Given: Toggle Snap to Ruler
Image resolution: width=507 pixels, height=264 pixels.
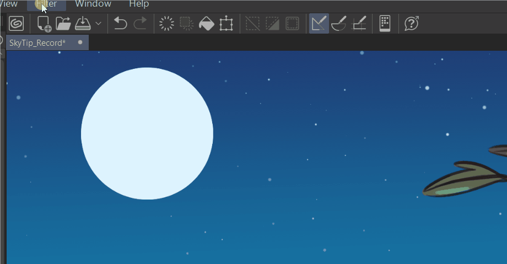Looking at the screenshot, I should click(x=319, y=24).
